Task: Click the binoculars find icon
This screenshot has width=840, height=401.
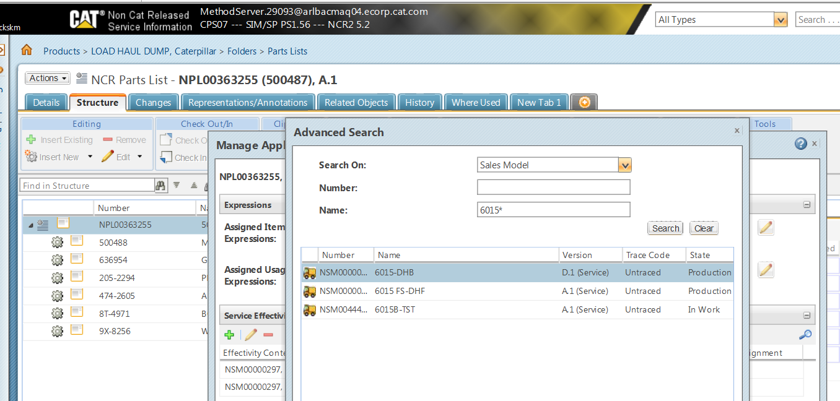Action: click(x=160, y=185)
